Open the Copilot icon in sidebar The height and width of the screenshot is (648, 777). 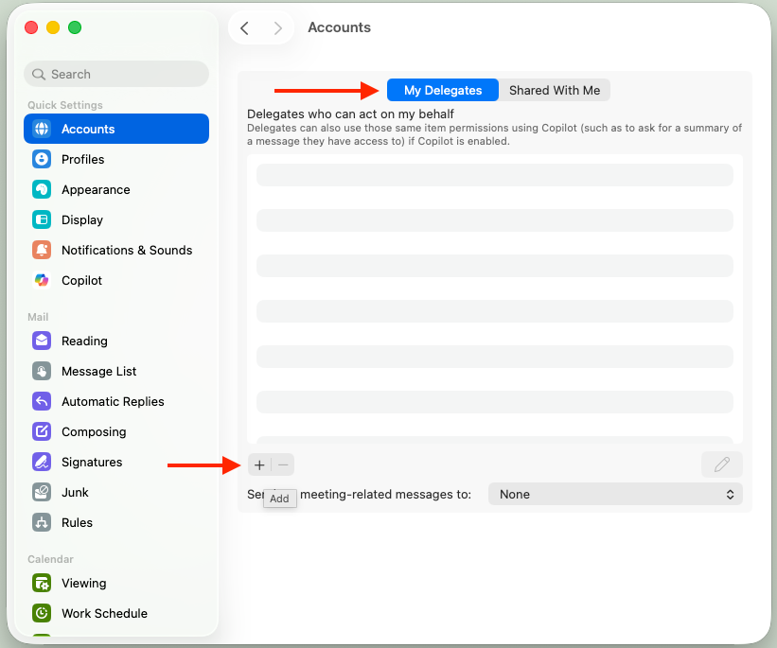click(x=42, y=280)
